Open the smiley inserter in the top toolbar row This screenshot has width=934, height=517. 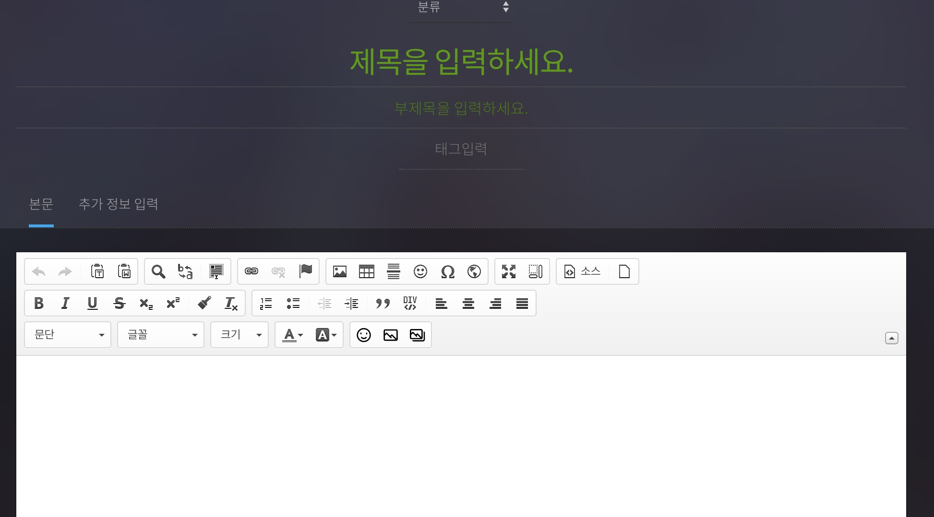tap(420, 271)
